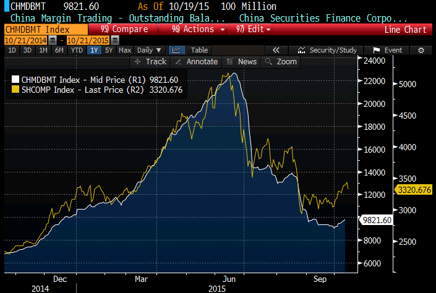Select the Zoom magnifier tool
436x293 pixels.
click(x=281, y=62)
